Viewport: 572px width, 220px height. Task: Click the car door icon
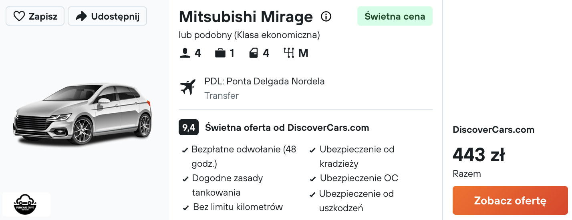[x=254, y=53]
